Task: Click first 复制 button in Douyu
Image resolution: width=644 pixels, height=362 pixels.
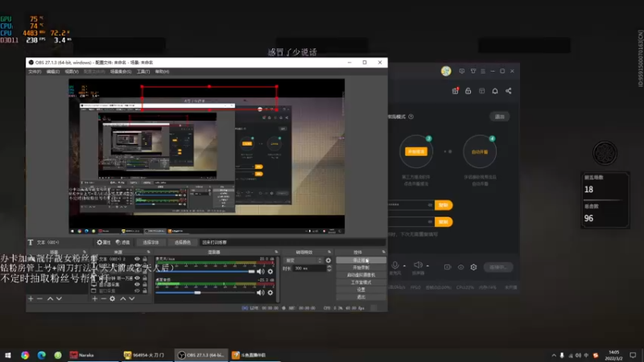Action: click(444, 205)
